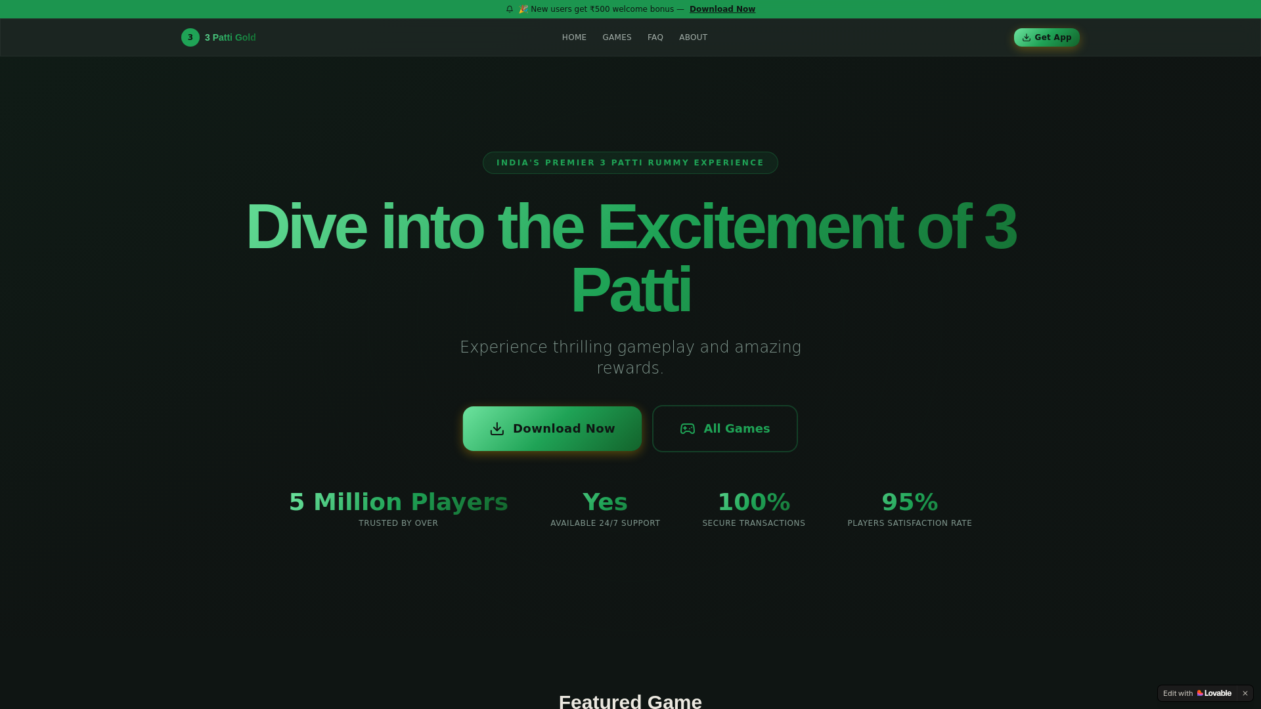This screenshot has width=1261, height=709.
Task: Click the 'Featured Game' section heading
Action: coord(630,701)
